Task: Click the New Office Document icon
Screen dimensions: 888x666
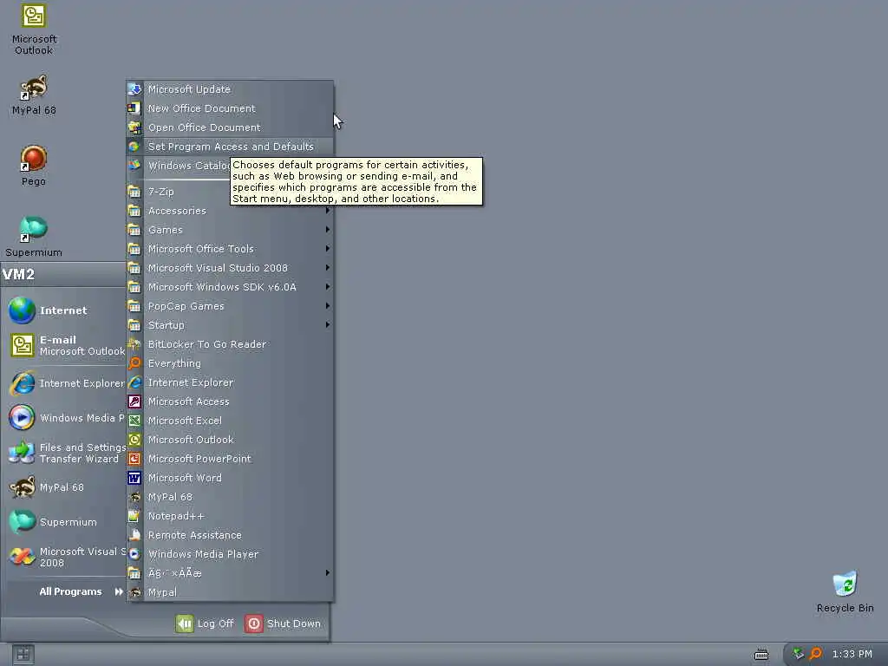Action: coord(134,108)
